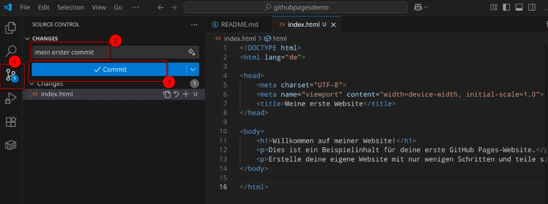
Task: Open the Search view icon
Action: 11,51
